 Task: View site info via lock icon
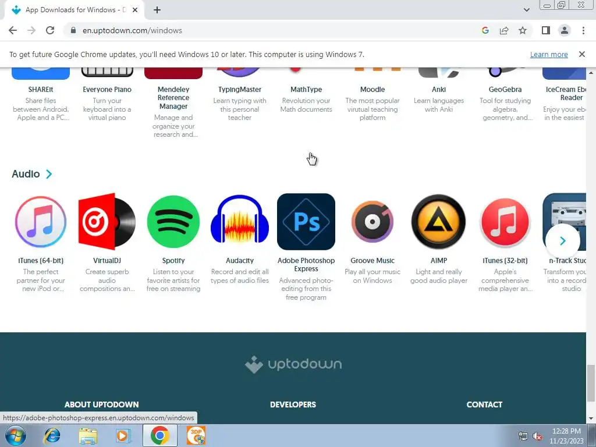(73, 30)
